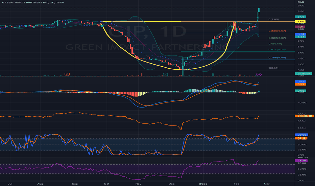
Task: Select the 1(3.51) Fibonacci level label
Action: (273, 68)
